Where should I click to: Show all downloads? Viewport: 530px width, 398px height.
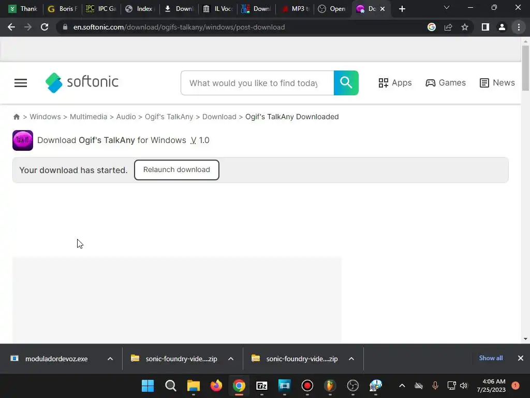(x=491, y=358)
